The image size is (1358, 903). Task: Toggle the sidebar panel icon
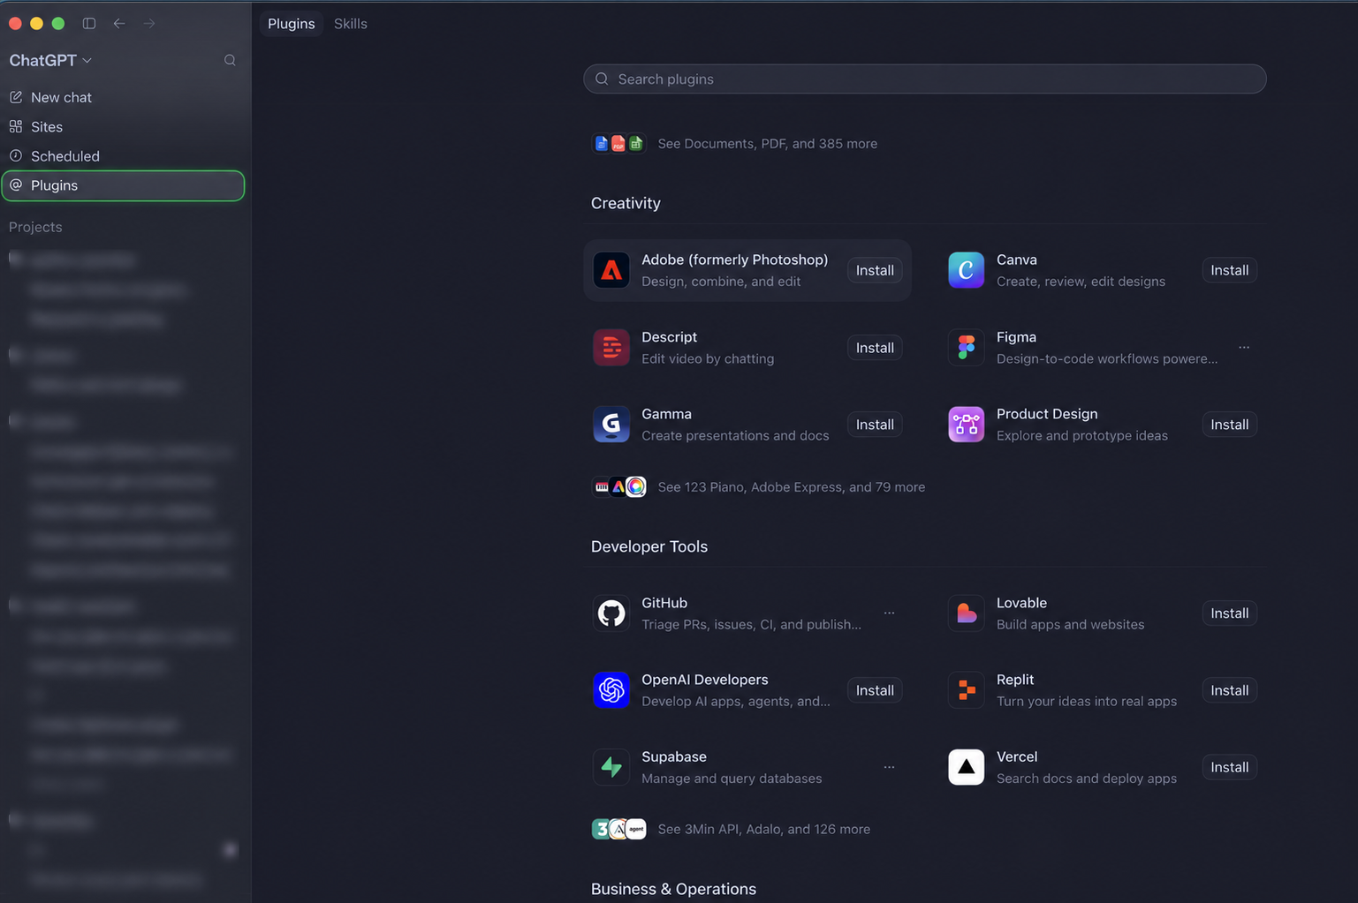point(89,24)
